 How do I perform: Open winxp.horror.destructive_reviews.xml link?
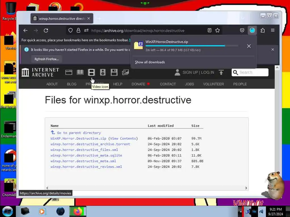pyautogui.click(x=86, y=167)
